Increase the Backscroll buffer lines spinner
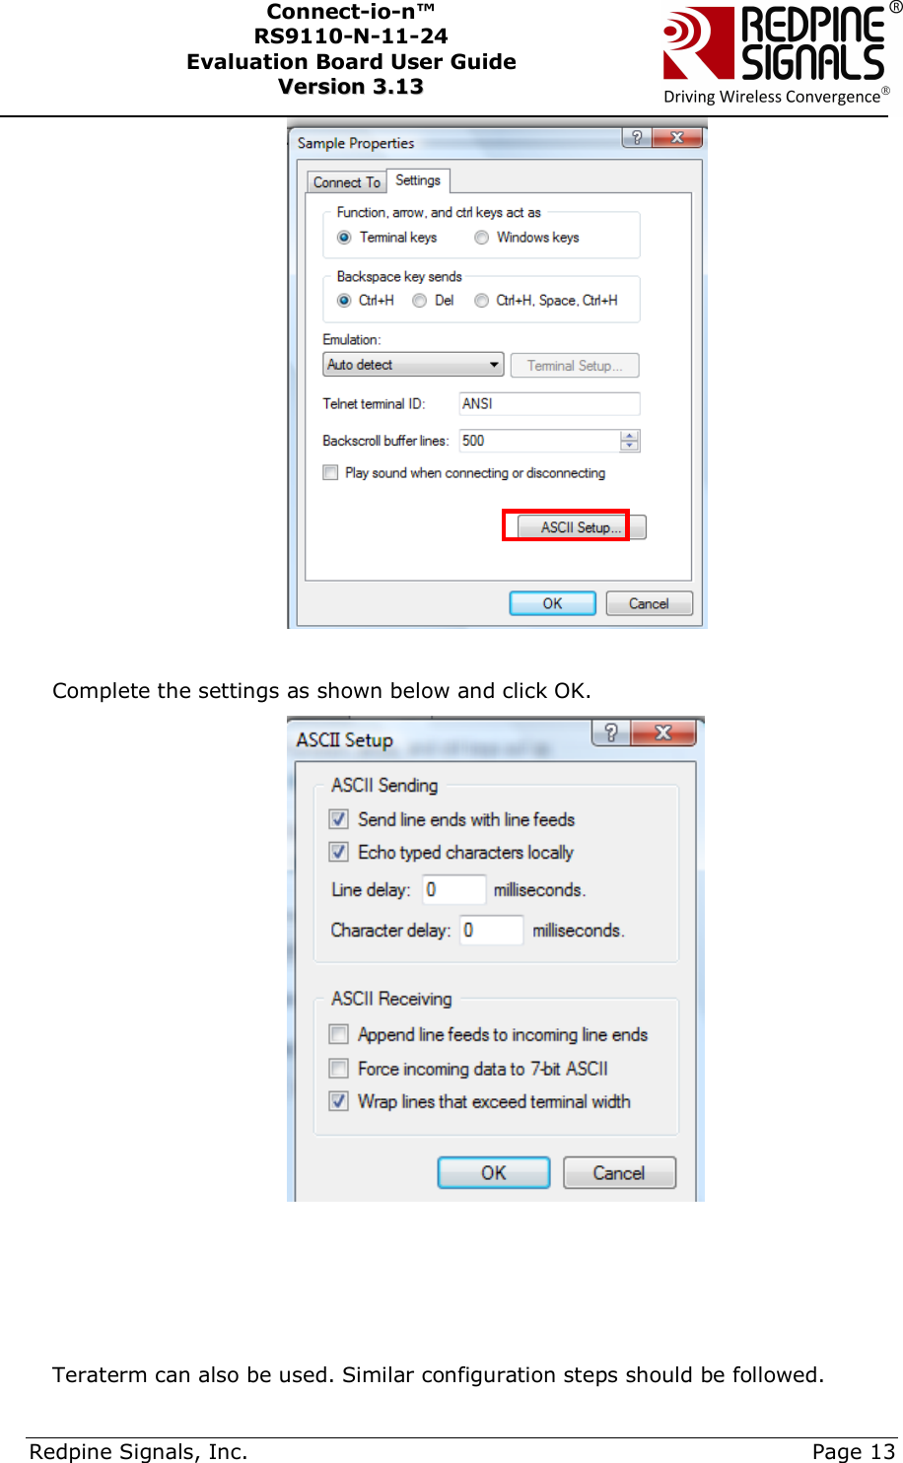The image size is (903, 1463). click(630, 436)
